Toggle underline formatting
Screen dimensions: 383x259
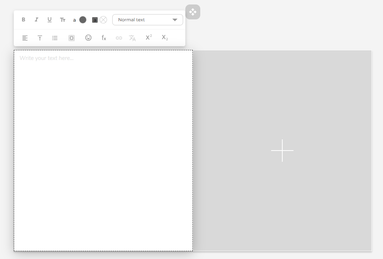pos(49,20)
